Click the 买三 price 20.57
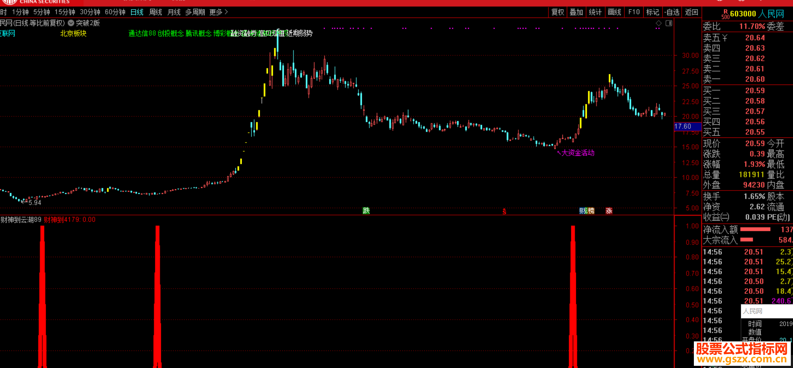 click(x=755, y=112)
